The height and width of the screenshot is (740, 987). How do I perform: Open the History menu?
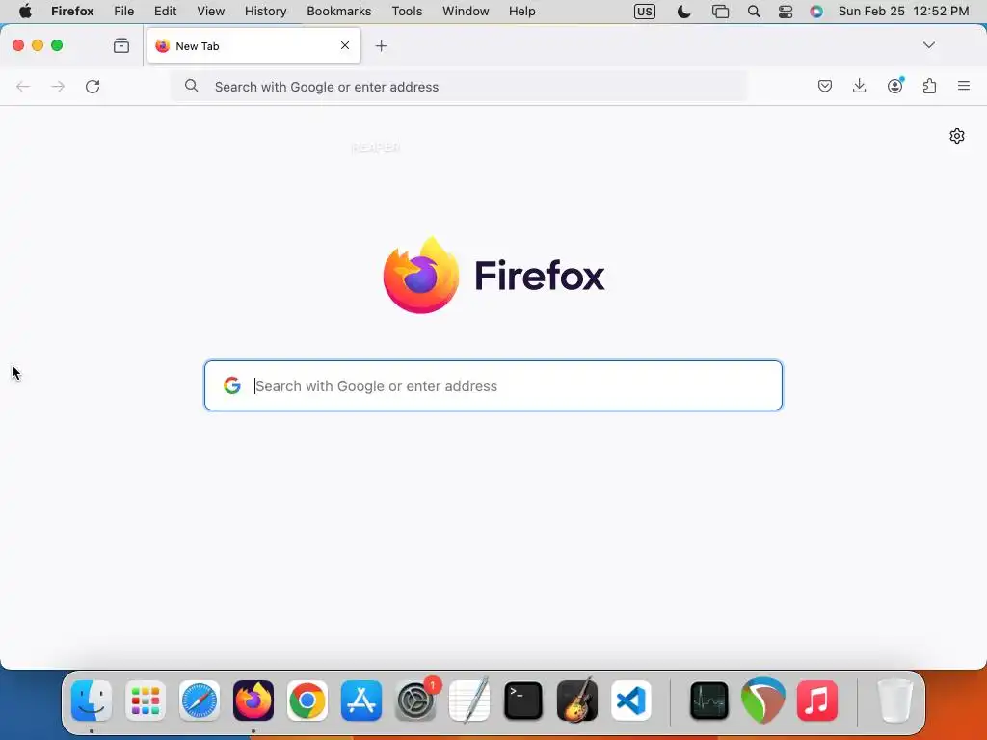(x=266, y=12)
